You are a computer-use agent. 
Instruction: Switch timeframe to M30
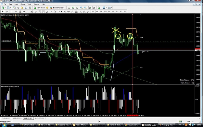point(105,12)
